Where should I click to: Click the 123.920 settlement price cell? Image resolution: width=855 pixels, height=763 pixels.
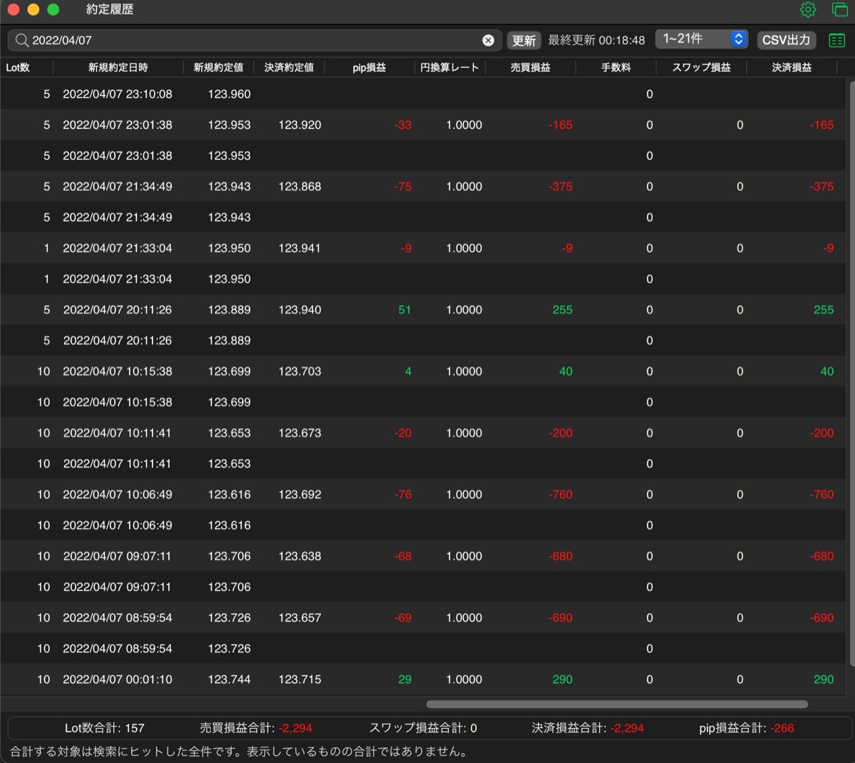[x=300, y=125]
